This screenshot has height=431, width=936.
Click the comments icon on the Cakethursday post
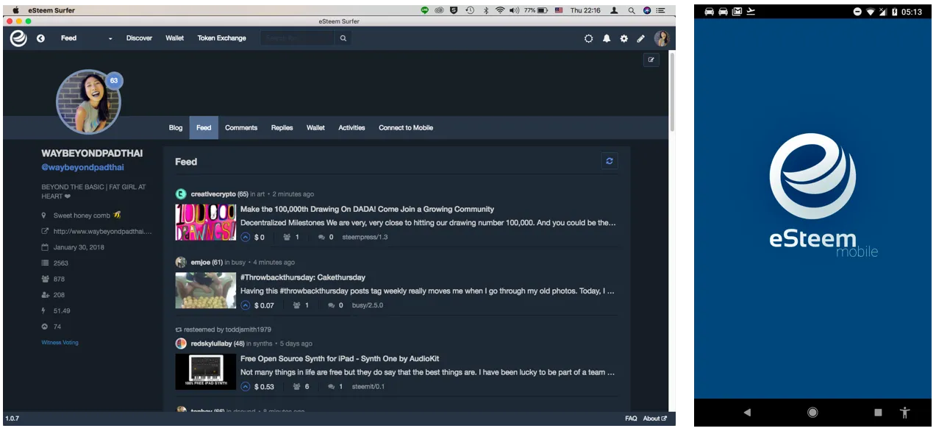tap(332, 305)
